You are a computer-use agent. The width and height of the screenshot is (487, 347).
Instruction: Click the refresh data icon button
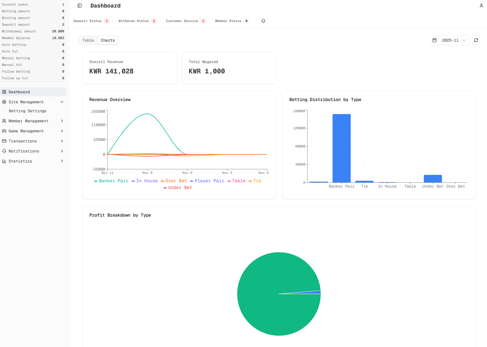[476, 40]
